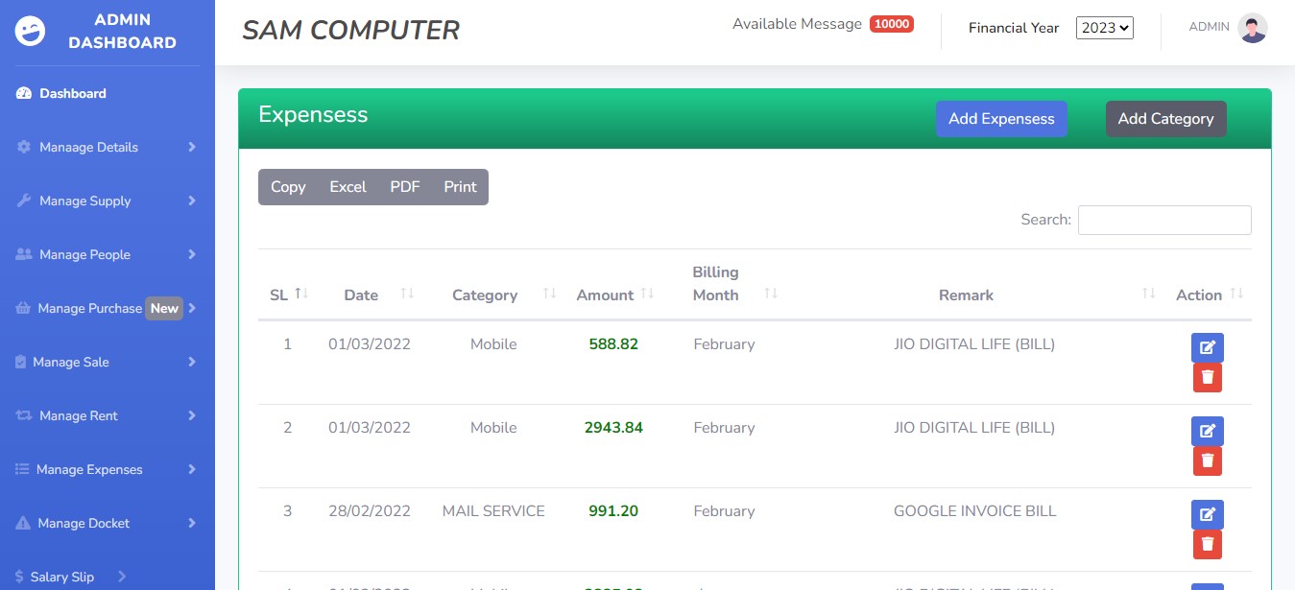The width and height of the screenshot is (1295, 590).
Task: Edit the 2943.84 Mobile expense entry
Action: point(1207,431)
